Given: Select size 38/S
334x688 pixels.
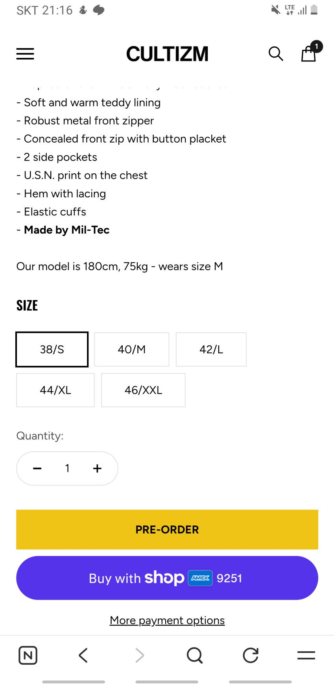Looking at the screenshot, I should (x=52, y=349).
